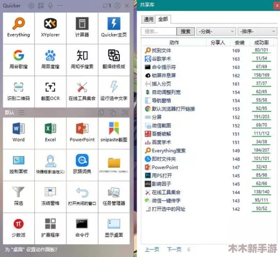Click the microphone icon in Quicker title bar
This screenshot has height=257, width=280.
coord(50,6)
